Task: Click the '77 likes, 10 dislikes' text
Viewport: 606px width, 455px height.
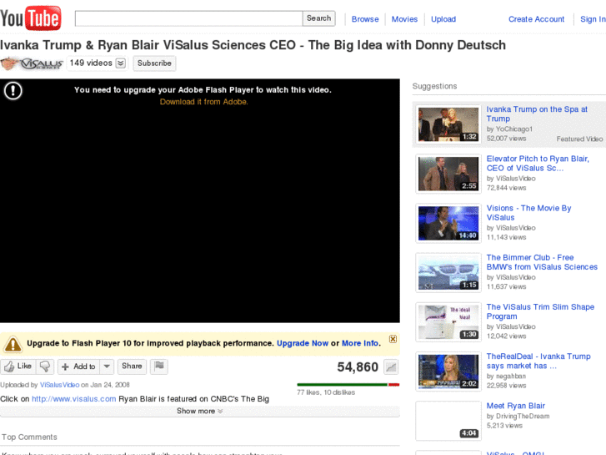Action: (x=326, y=392)
